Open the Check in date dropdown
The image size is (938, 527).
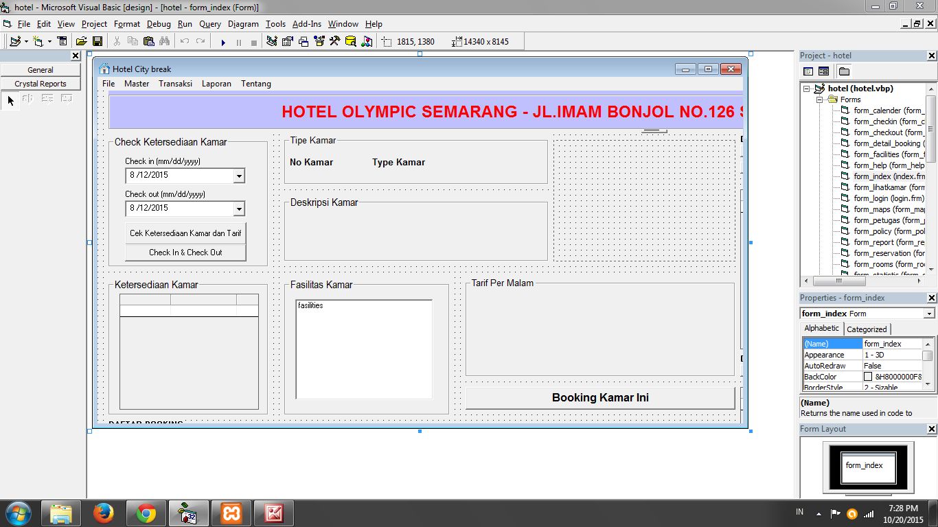click(240, 176)
